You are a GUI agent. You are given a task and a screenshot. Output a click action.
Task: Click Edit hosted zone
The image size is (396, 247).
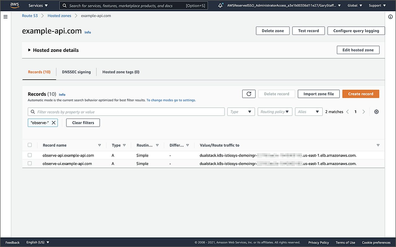point(358,50)
